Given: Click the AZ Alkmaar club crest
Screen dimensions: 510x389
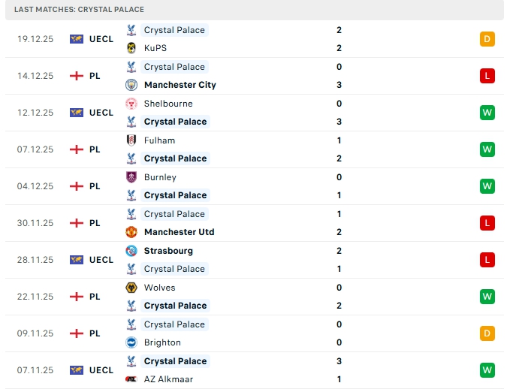Looking at the screenshot, I should 131,379.
